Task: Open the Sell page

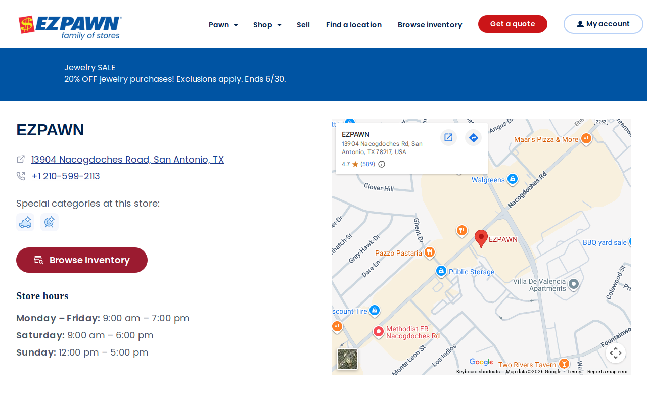Action: click(x=303, y=25)
